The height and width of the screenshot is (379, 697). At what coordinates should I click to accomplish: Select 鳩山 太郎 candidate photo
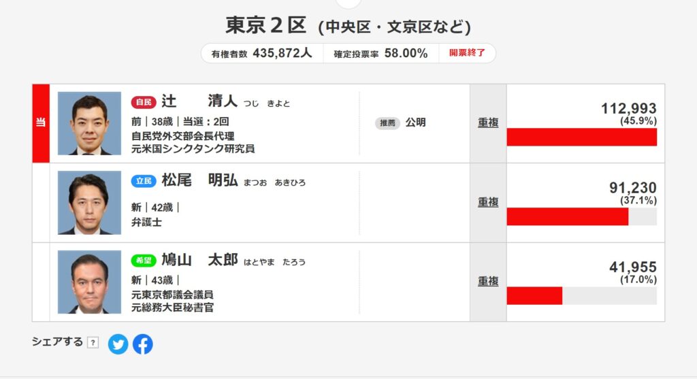tap(89, 282)
